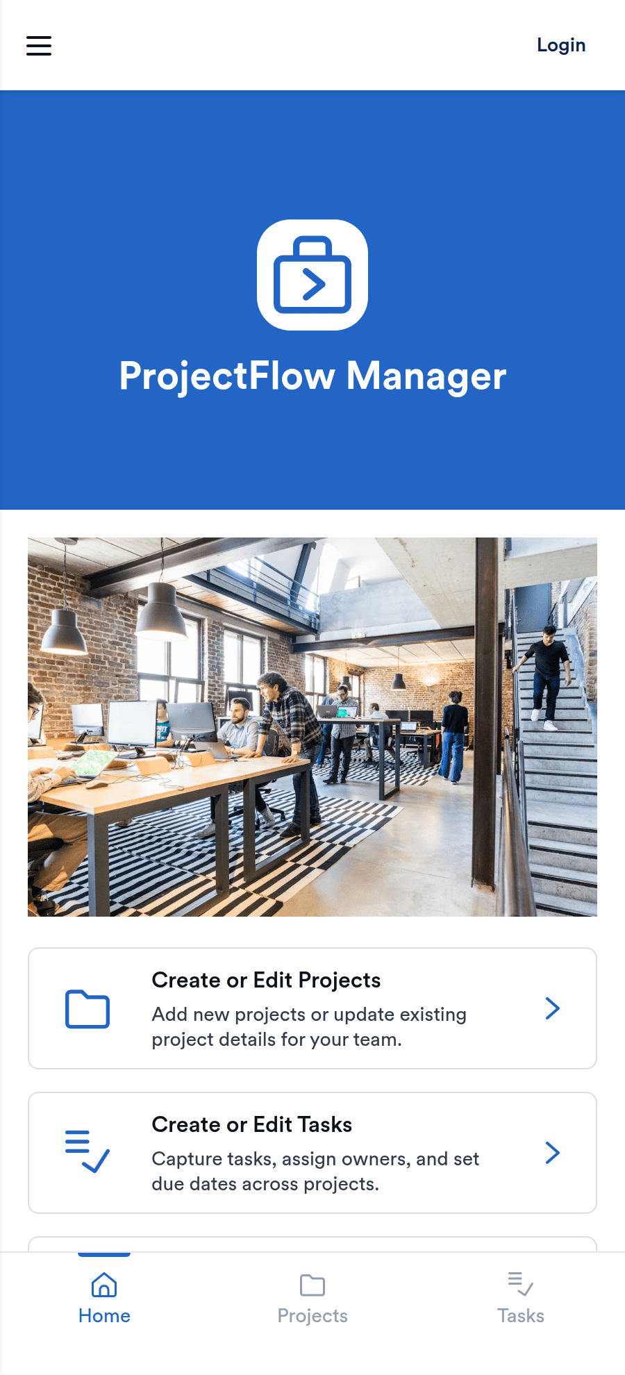Open the office workspace photo
Viewport: 625px width, 1375px height.
pyautogui.click(x=312, y=727)
